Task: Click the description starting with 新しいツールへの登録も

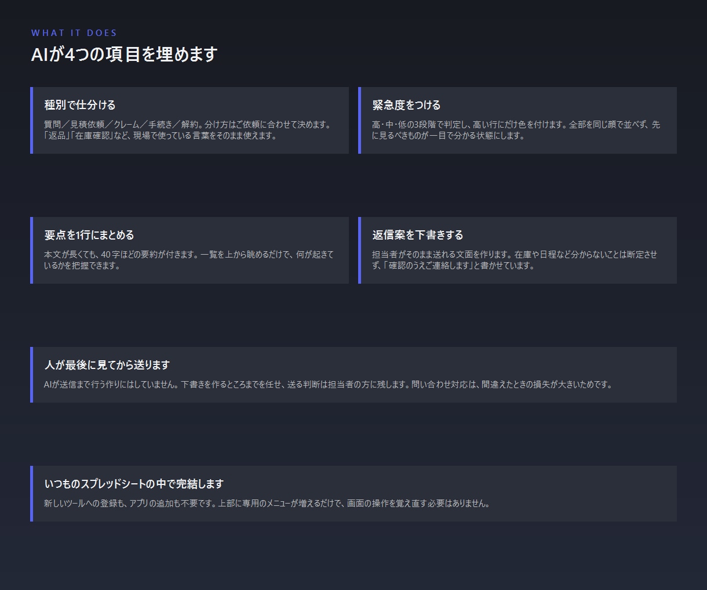Action: click(x=267, y=503)
